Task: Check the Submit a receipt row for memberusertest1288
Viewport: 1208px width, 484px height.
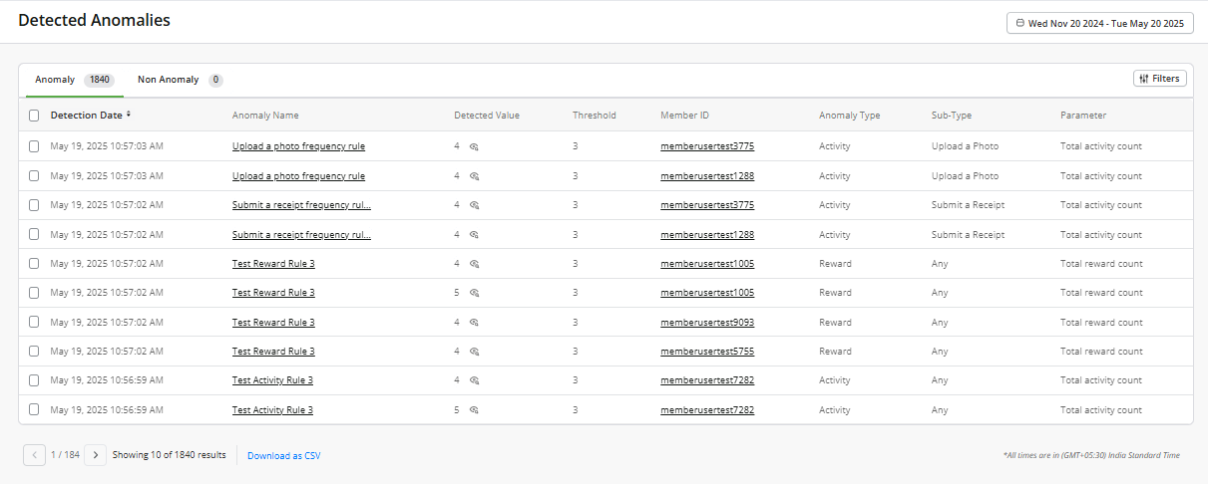Action: pyautogui.click(x=34, y=235)
